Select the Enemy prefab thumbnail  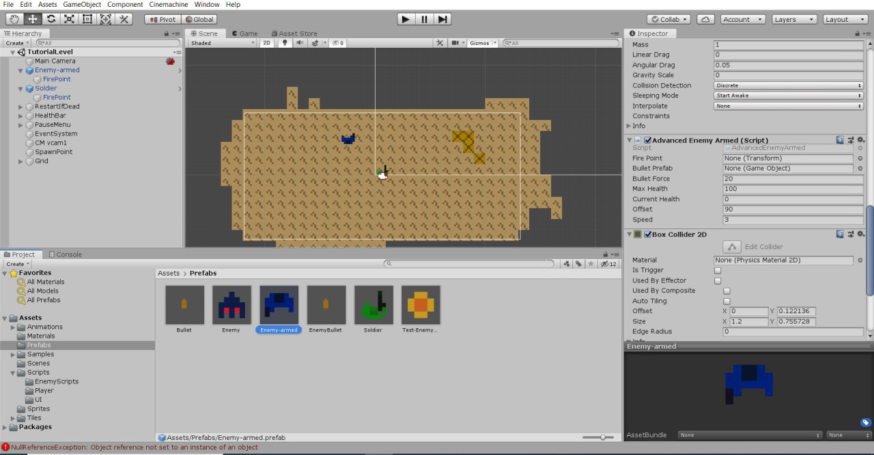pyautogui.click(x=231, y=305)
